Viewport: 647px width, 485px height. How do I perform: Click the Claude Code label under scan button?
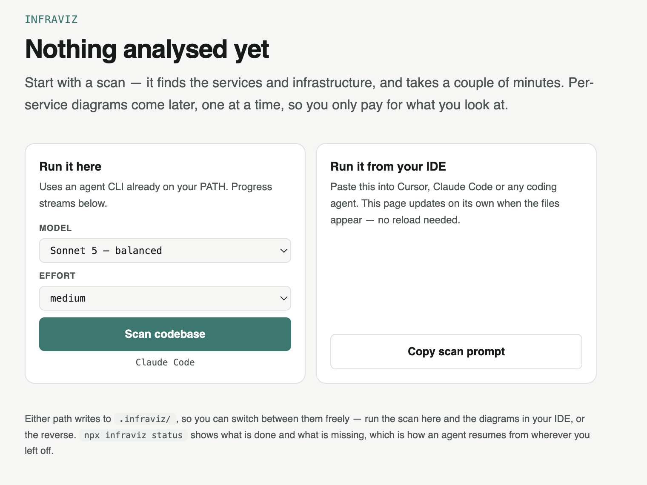(x=165, y=362)
